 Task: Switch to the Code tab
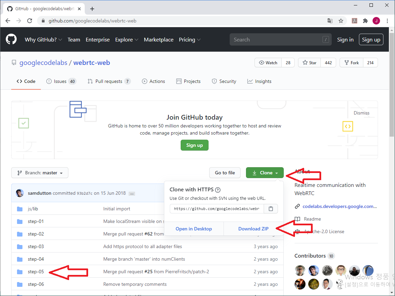click(26, 81)
